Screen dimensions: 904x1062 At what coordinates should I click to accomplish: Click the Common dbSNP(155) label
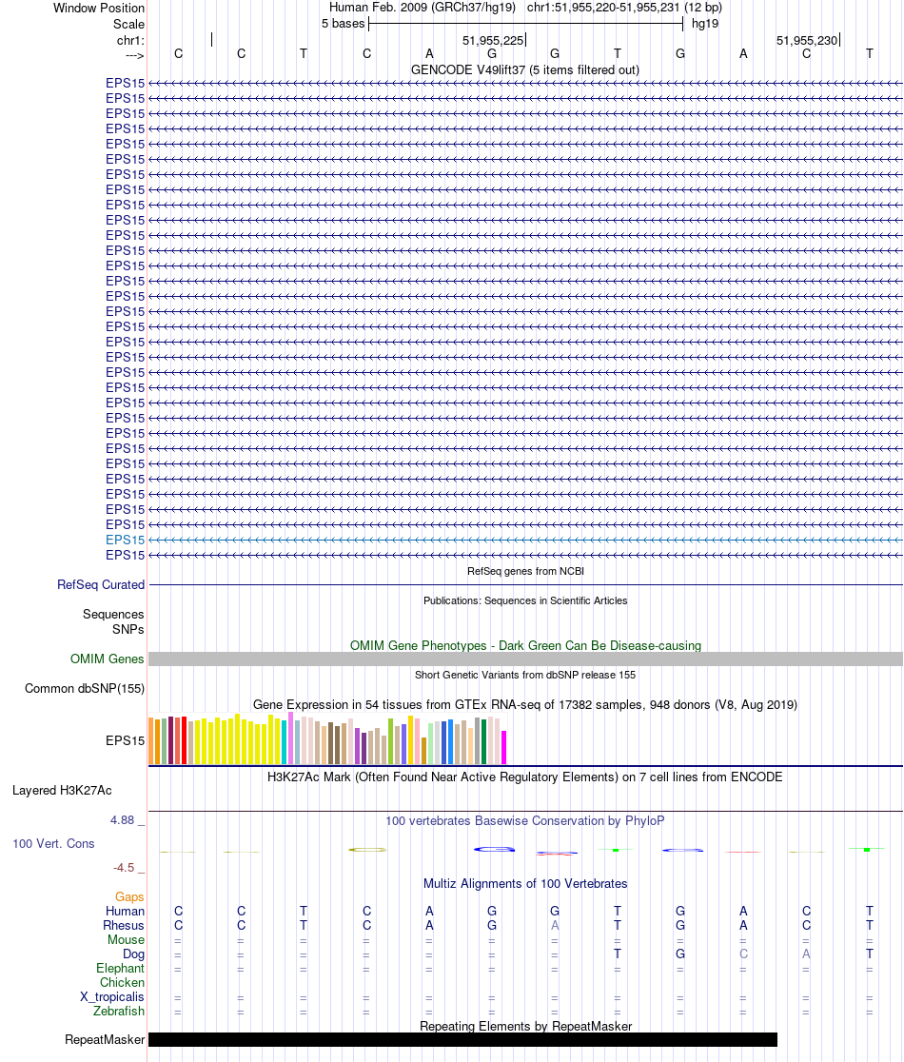[85, 688]
